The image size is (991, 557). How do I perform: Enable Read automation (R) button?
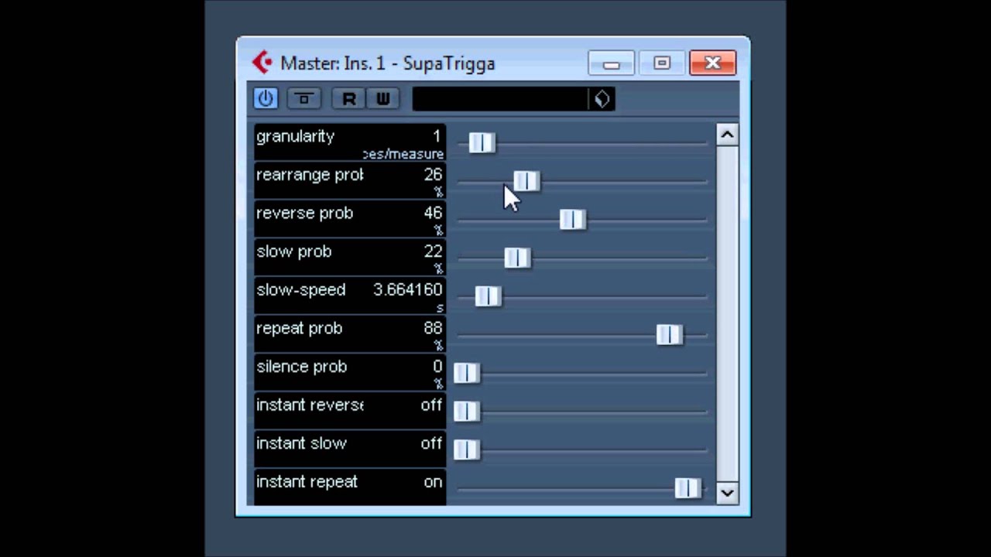pyautogui.click(x=349, y=98)
